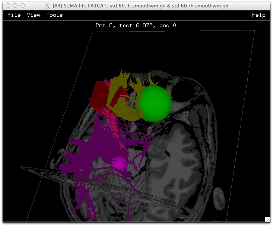This screenshot has height=226, width=273.
Task: Select the dark red cube ROI
Action: (x=98, y=96)
